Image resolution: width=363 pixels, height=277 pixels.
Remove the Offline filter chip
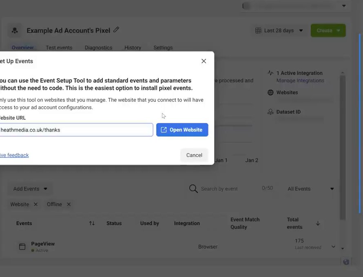(x=69, y=204)
